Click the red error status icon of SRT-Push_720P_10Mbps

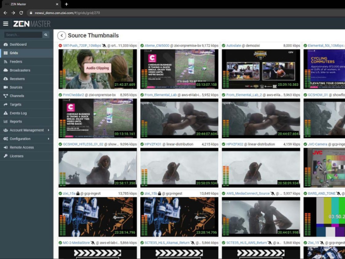60,45
